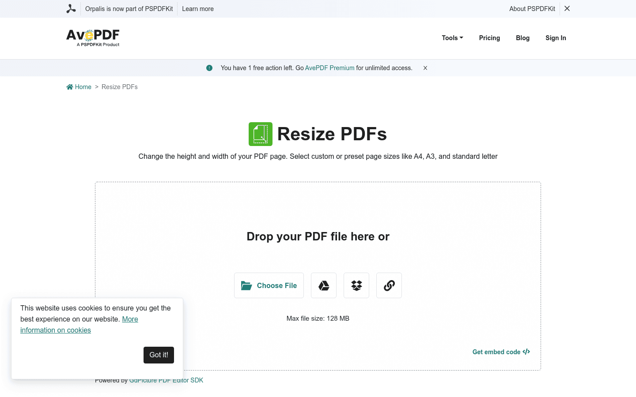636x397 pixels.
Task: Upload from Google Drive
Action: coord(324,285)
